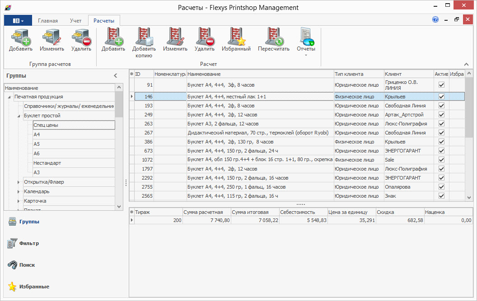
Task: Select row Дидактический материал, 70 стр.
Action: click(299, 133)
